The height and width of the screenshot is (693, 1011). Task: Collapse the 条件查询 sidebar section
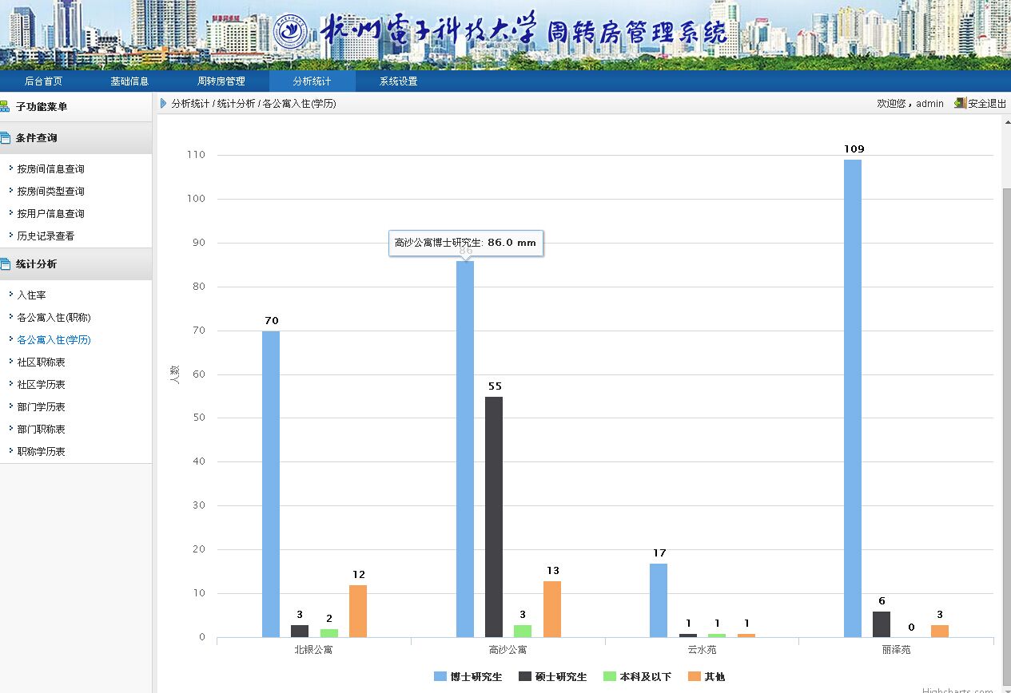click(37, 138)
